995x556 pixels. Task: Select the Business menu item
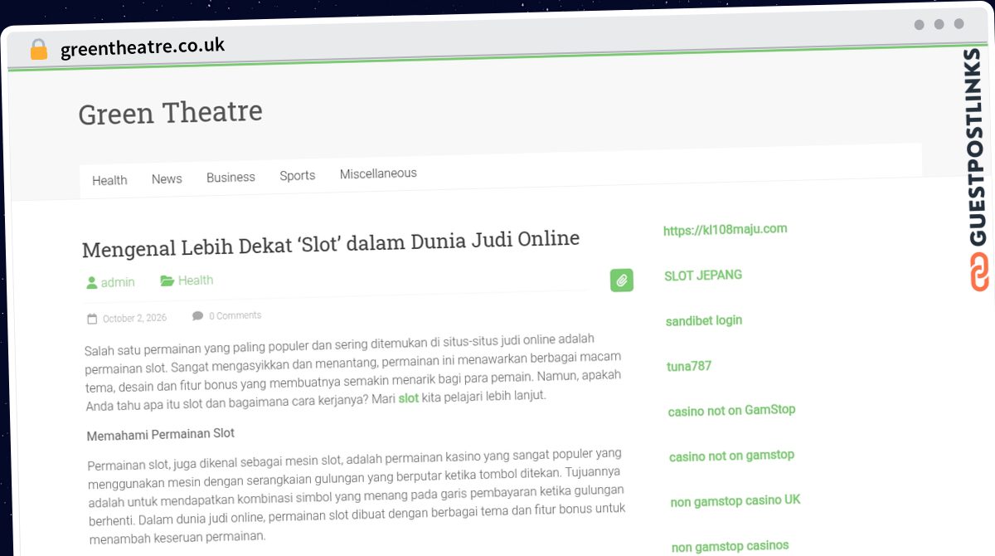click(231, 177)
